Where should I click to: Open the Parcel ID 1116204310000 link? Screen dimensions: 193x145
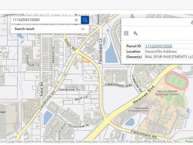(x=159, y=46)
